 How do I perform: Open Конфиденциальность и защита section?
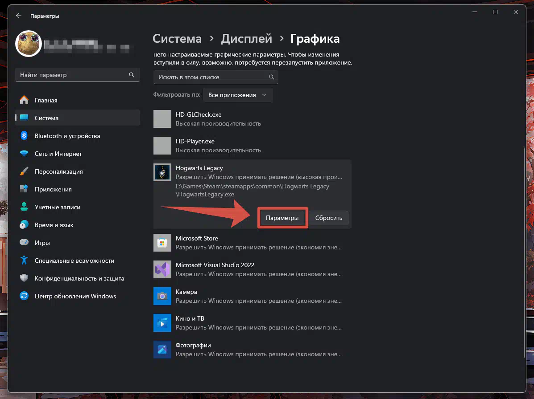78,278
